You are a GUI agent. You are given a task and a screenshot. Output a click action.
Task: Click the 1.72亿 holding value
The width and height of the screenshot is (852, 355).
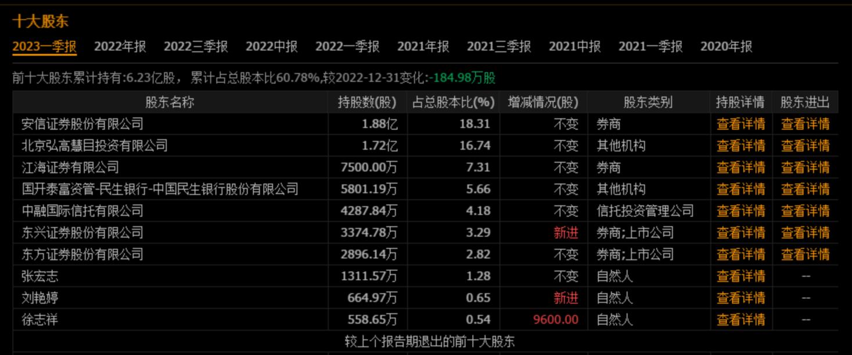(380, 146)
